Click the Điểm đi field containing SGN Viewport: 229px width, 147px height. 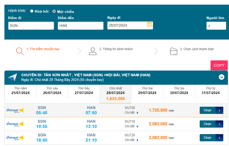click(x=31, y=26)
